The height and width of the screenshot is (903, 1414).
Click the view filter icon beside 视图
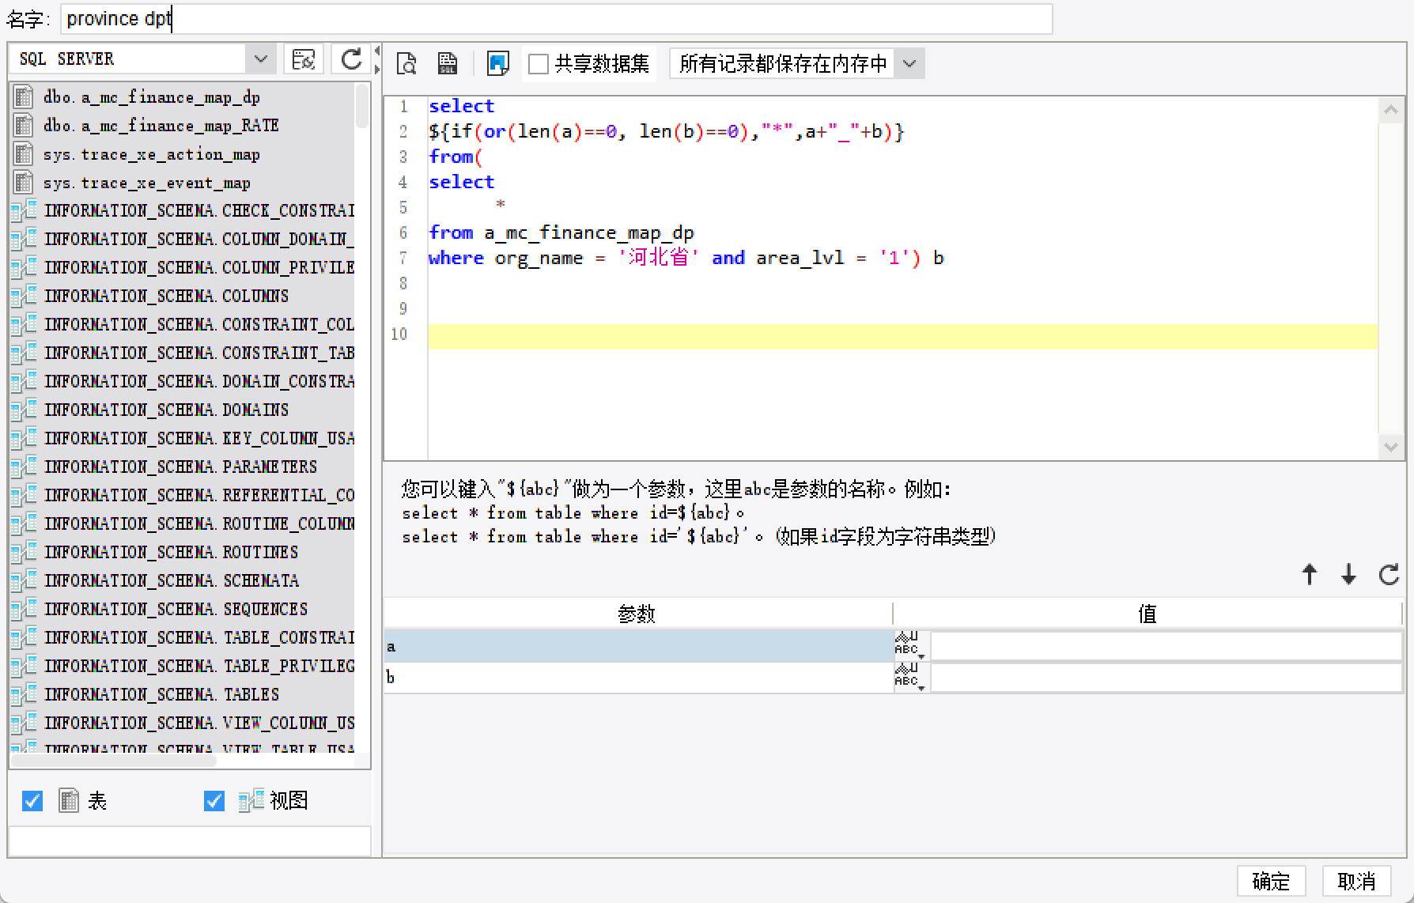[x=251, y=801]
